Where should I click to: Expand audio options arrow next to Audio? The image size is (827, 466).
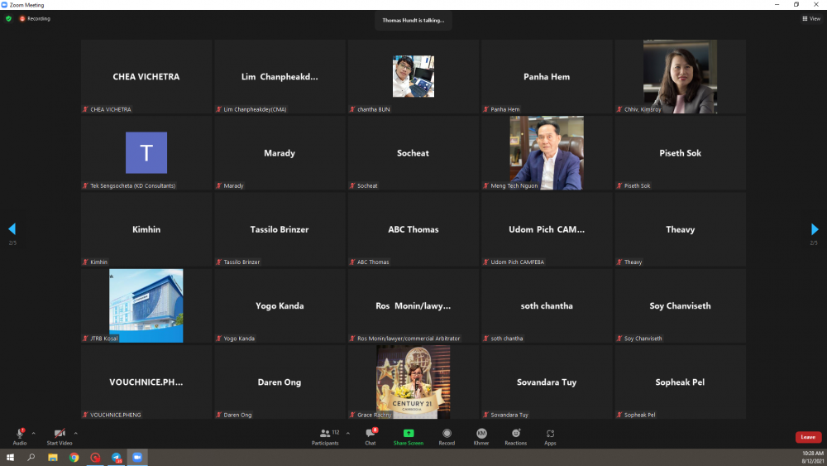pos(36,432)
